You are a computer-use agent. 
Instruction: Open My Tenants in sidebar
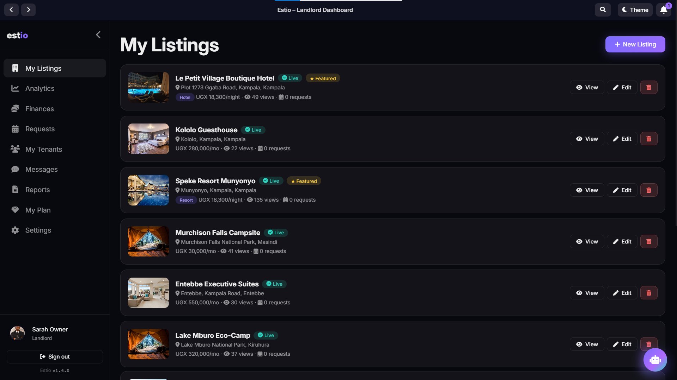pos(55,149)
